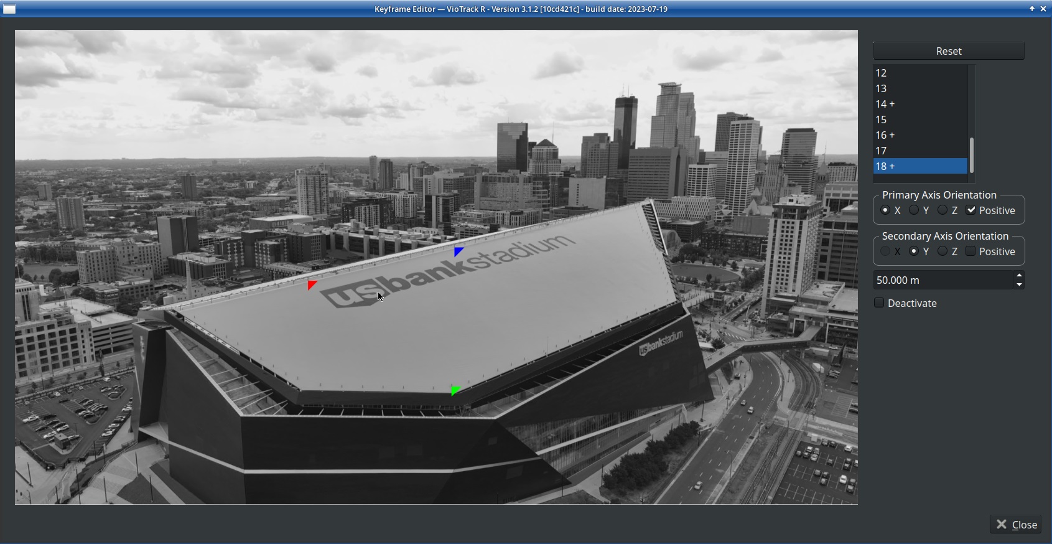The image size is (1052, 544).
Task: Click the keep-above arrow in title bar
Action: [x=1032, y=9]
